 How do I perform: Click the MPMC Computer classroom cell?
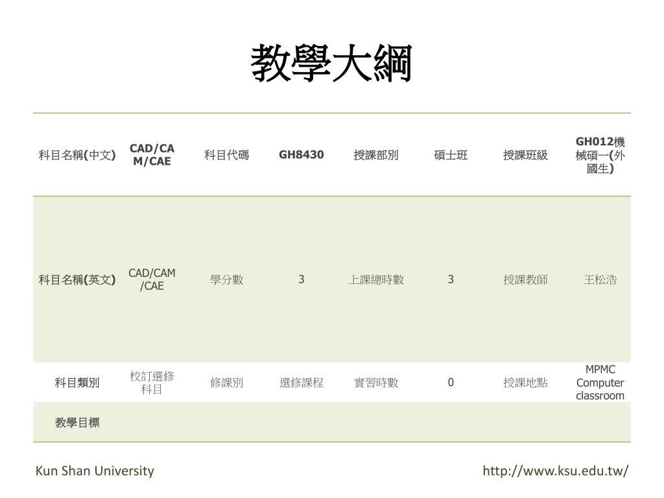click(x=600, y=383)
